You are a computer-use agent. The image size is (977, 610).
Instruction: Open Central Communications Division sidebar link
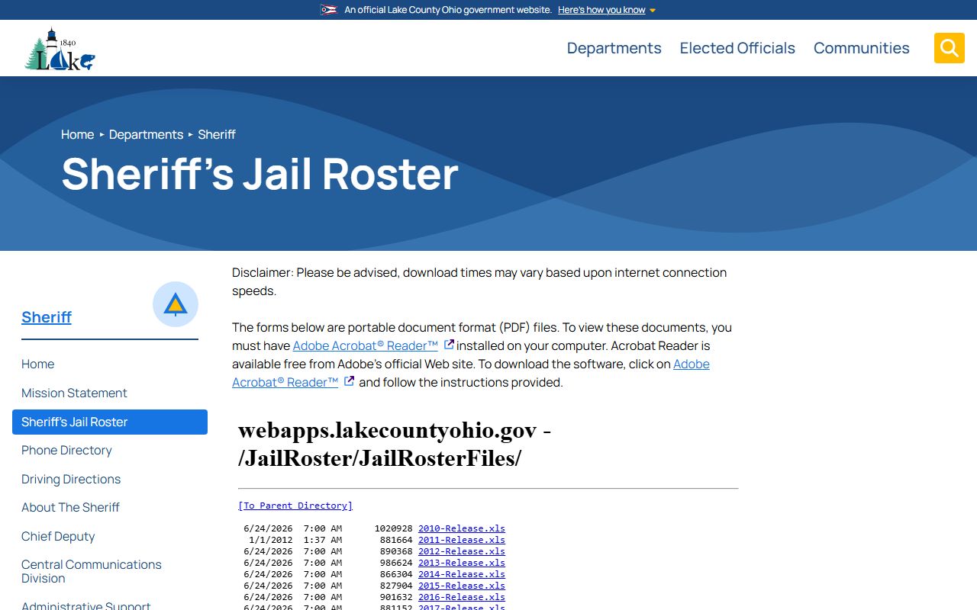pos(110,571)
